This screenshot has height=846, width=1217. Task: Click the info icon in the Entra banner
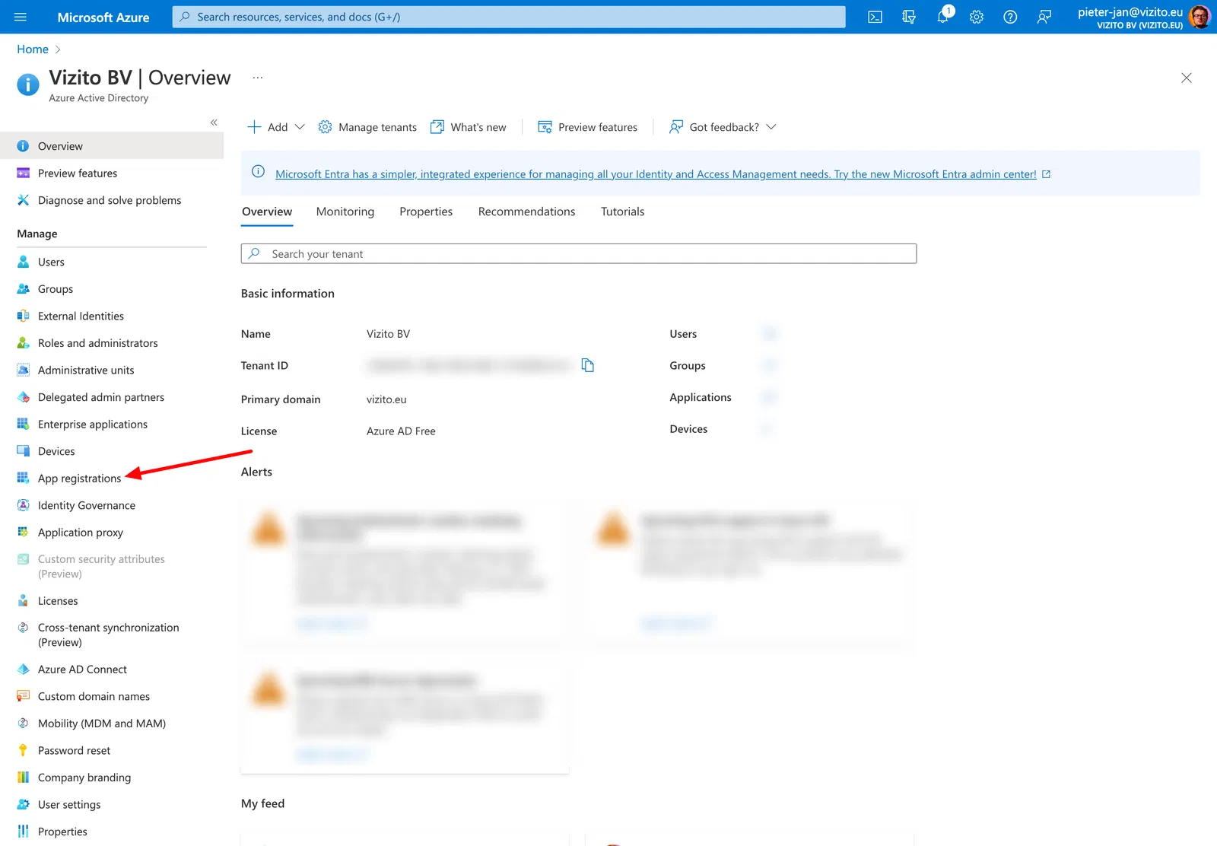coord(259,172)
